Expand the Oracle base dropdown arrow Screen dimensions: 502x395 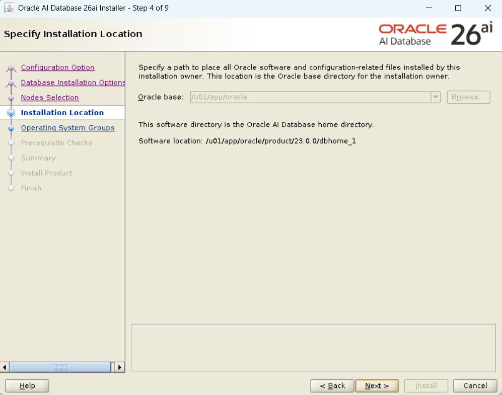click(436, 97)
